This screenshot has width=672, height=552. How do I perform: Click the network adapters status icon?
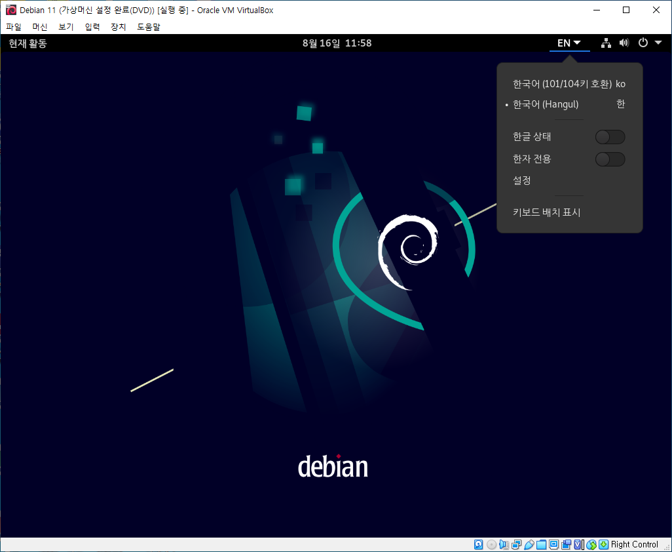coord(516,544)
